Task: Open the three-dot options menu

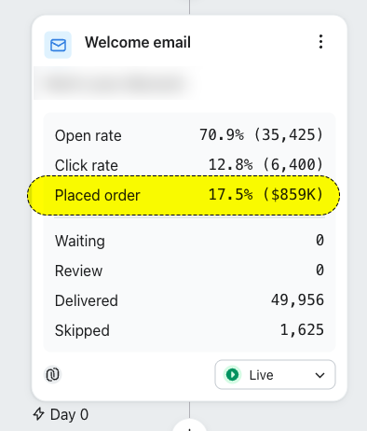Action: pyautogui.click(x=320, y=42)
